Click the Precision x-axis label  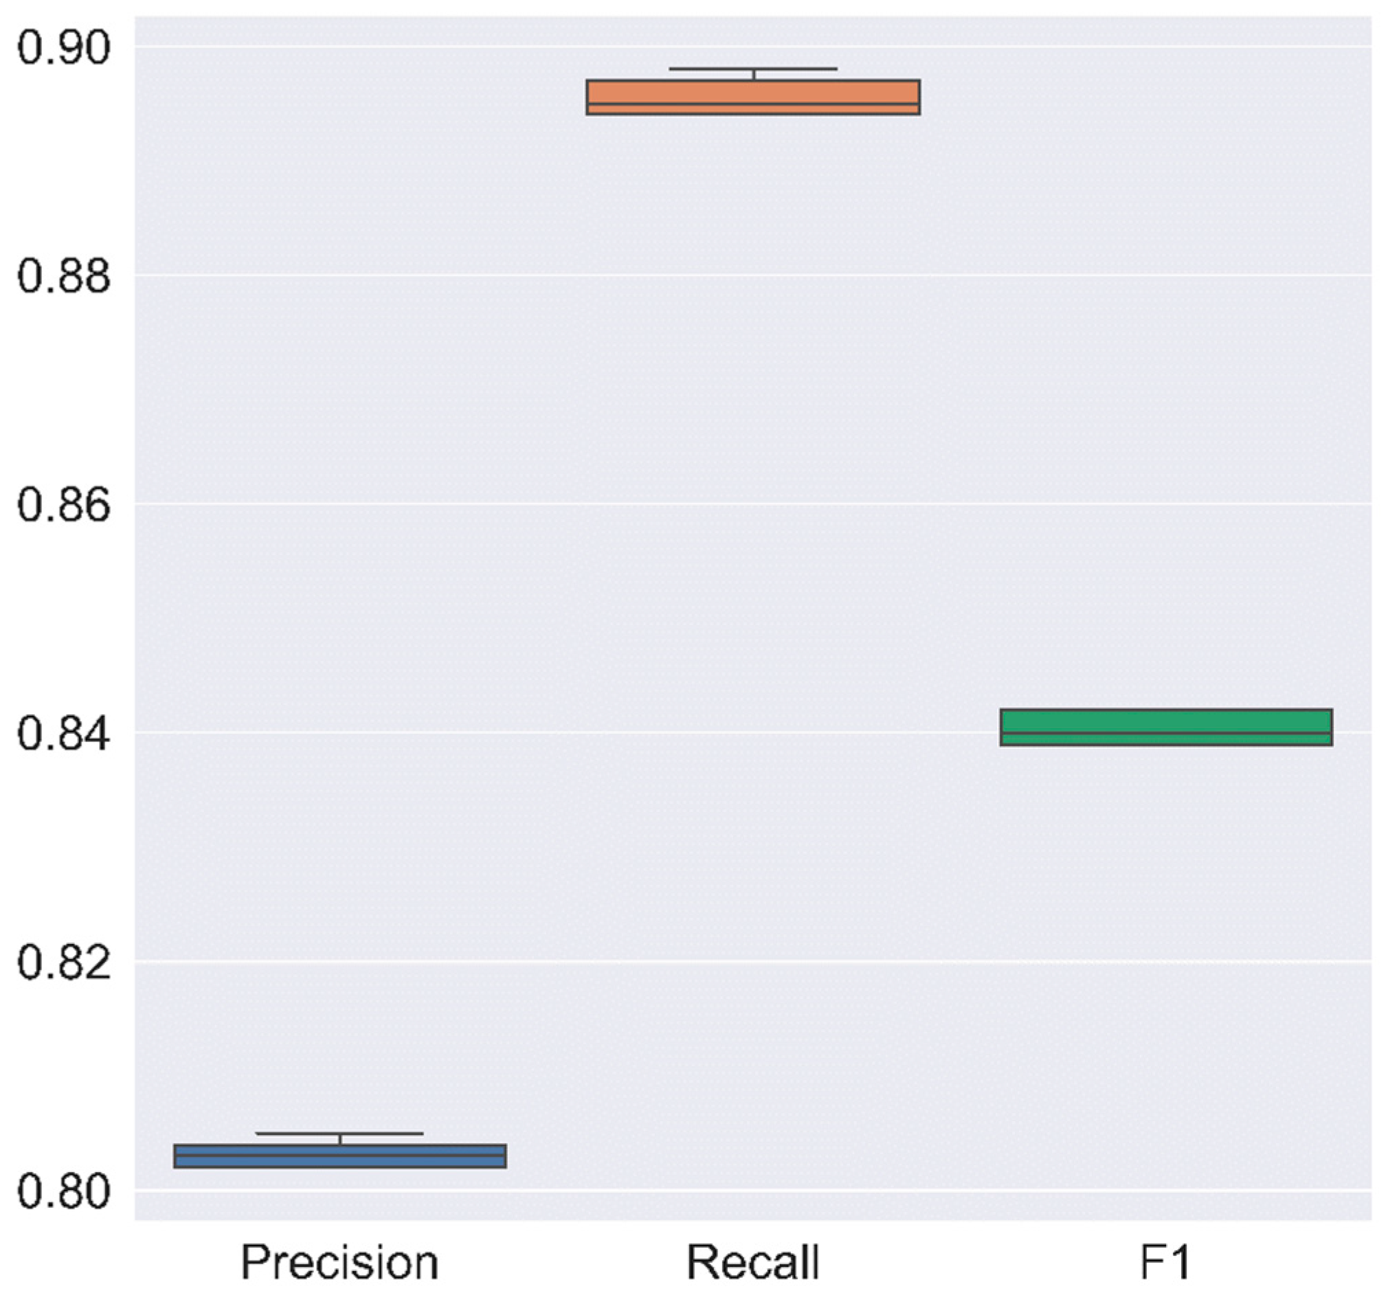point(340,1263)
